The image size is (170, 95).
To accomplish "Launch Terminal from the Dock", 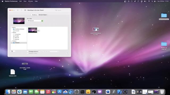I will point(82,92).
